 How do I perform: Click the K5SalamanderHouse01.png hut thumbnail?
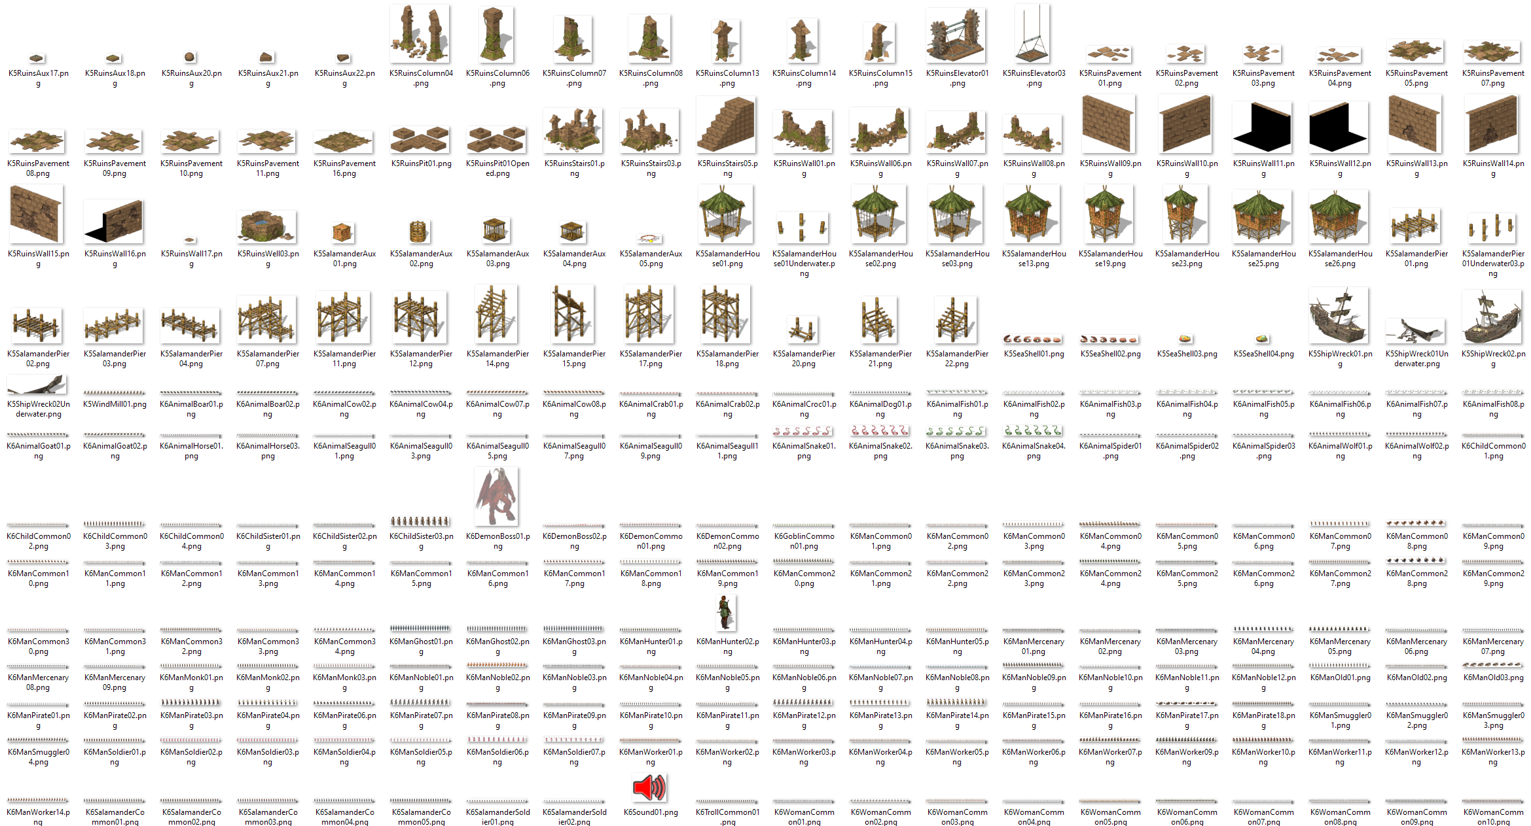(726, 215)
